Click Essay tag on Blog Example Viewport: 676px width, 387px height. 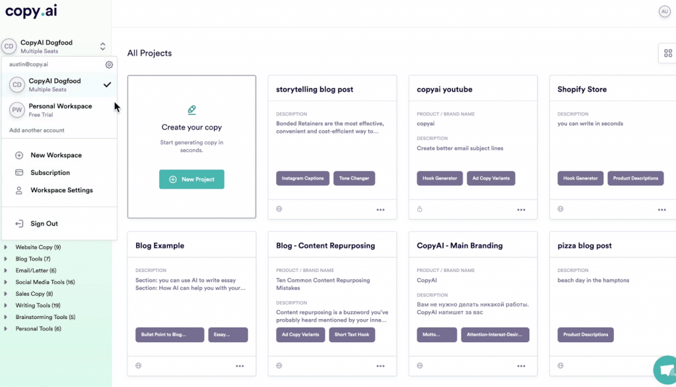[228, 335]
